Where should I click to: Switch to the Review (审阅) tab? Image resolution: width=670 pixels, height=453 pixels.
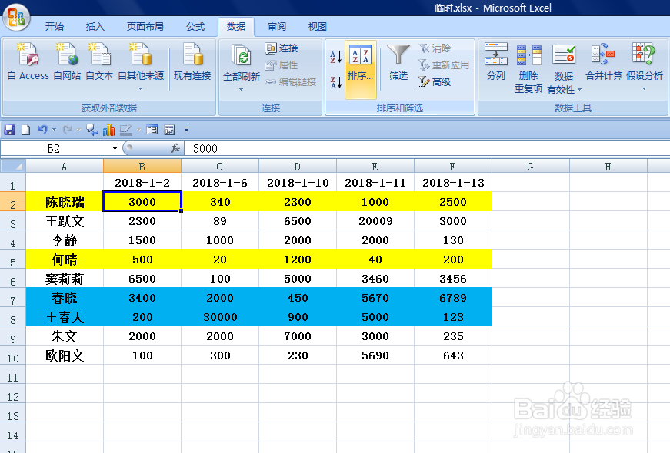[277, 27]
